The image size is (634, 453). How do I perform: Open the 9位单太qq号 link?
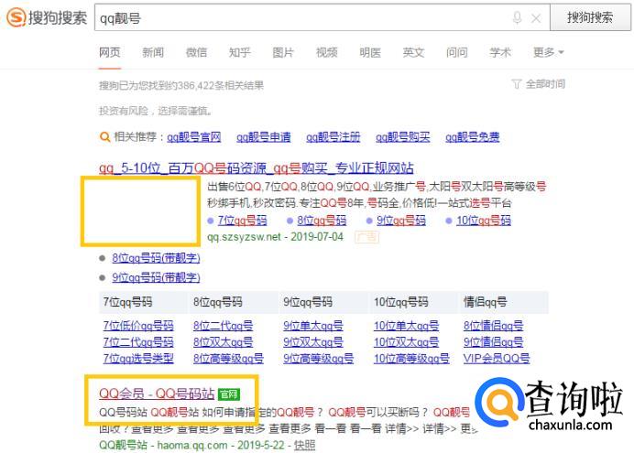(313, 326)
